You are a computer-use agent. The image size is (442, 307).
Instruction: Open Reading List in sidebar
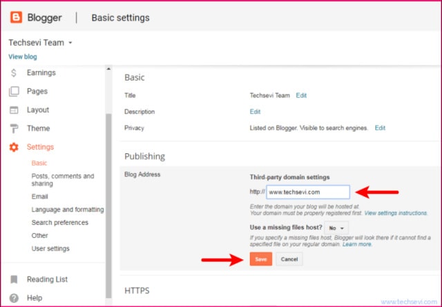point(47,279)
